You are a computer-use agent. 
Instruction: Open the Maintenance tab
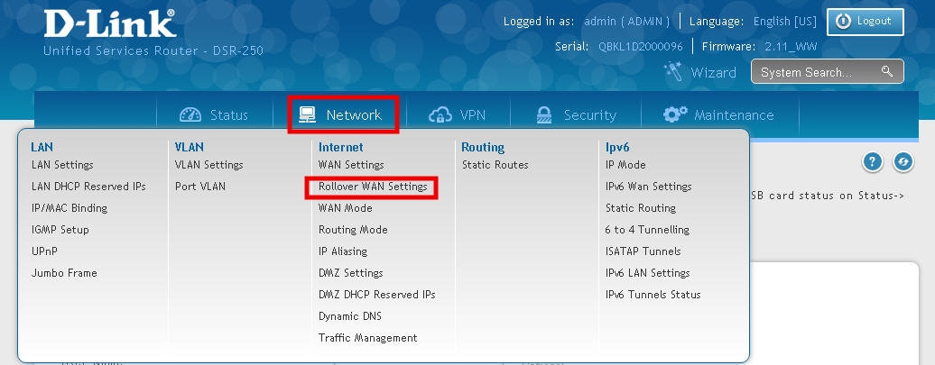pos(719,115)
